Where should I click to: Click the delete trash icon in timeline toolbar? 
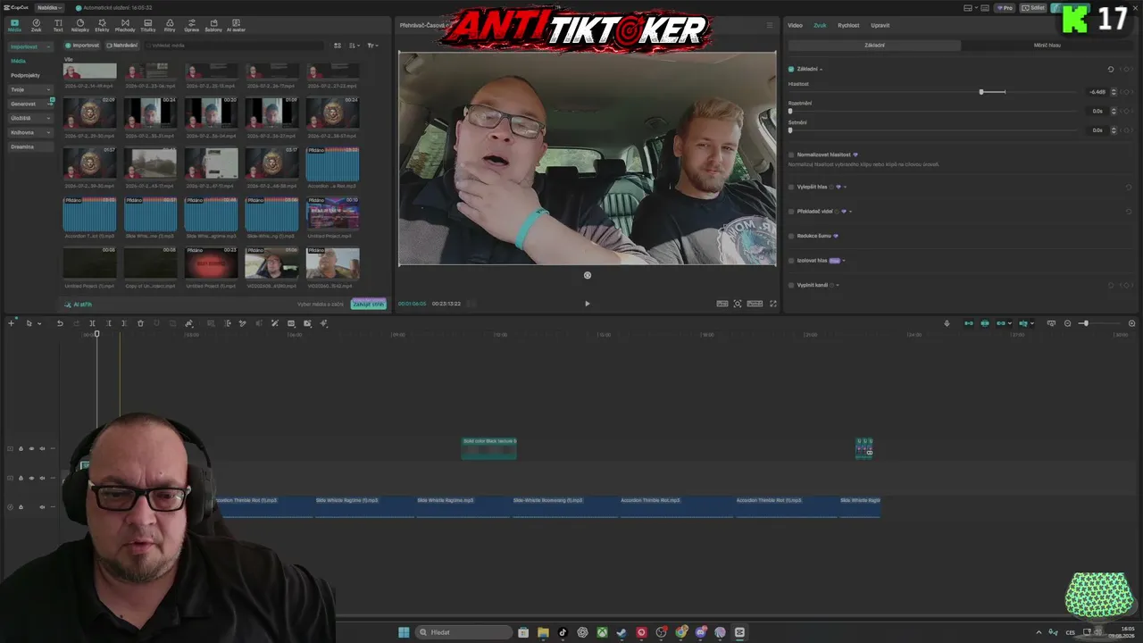140,323
